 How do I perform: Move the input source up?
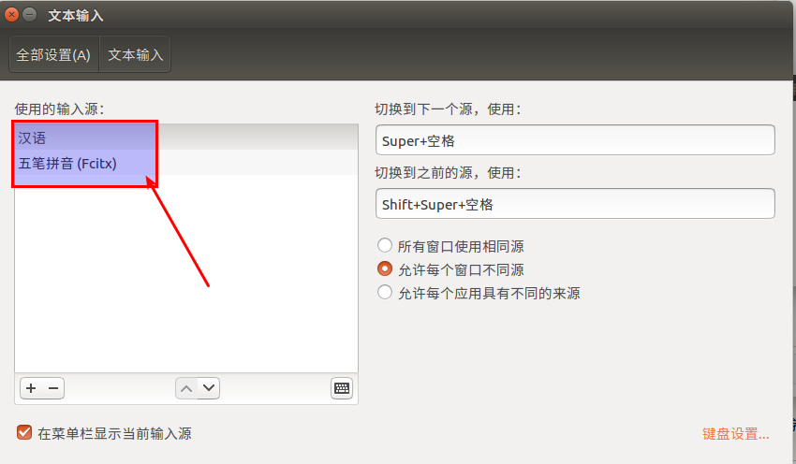[x=186, y=388]
